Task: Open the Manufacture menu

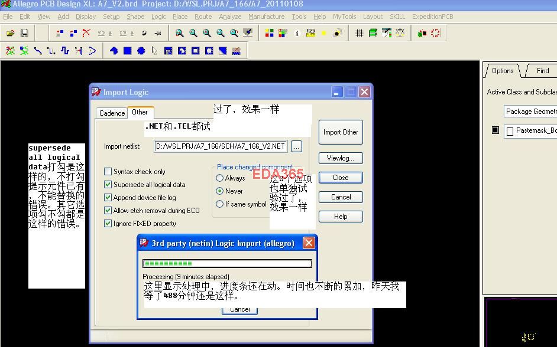Action: 267,17
